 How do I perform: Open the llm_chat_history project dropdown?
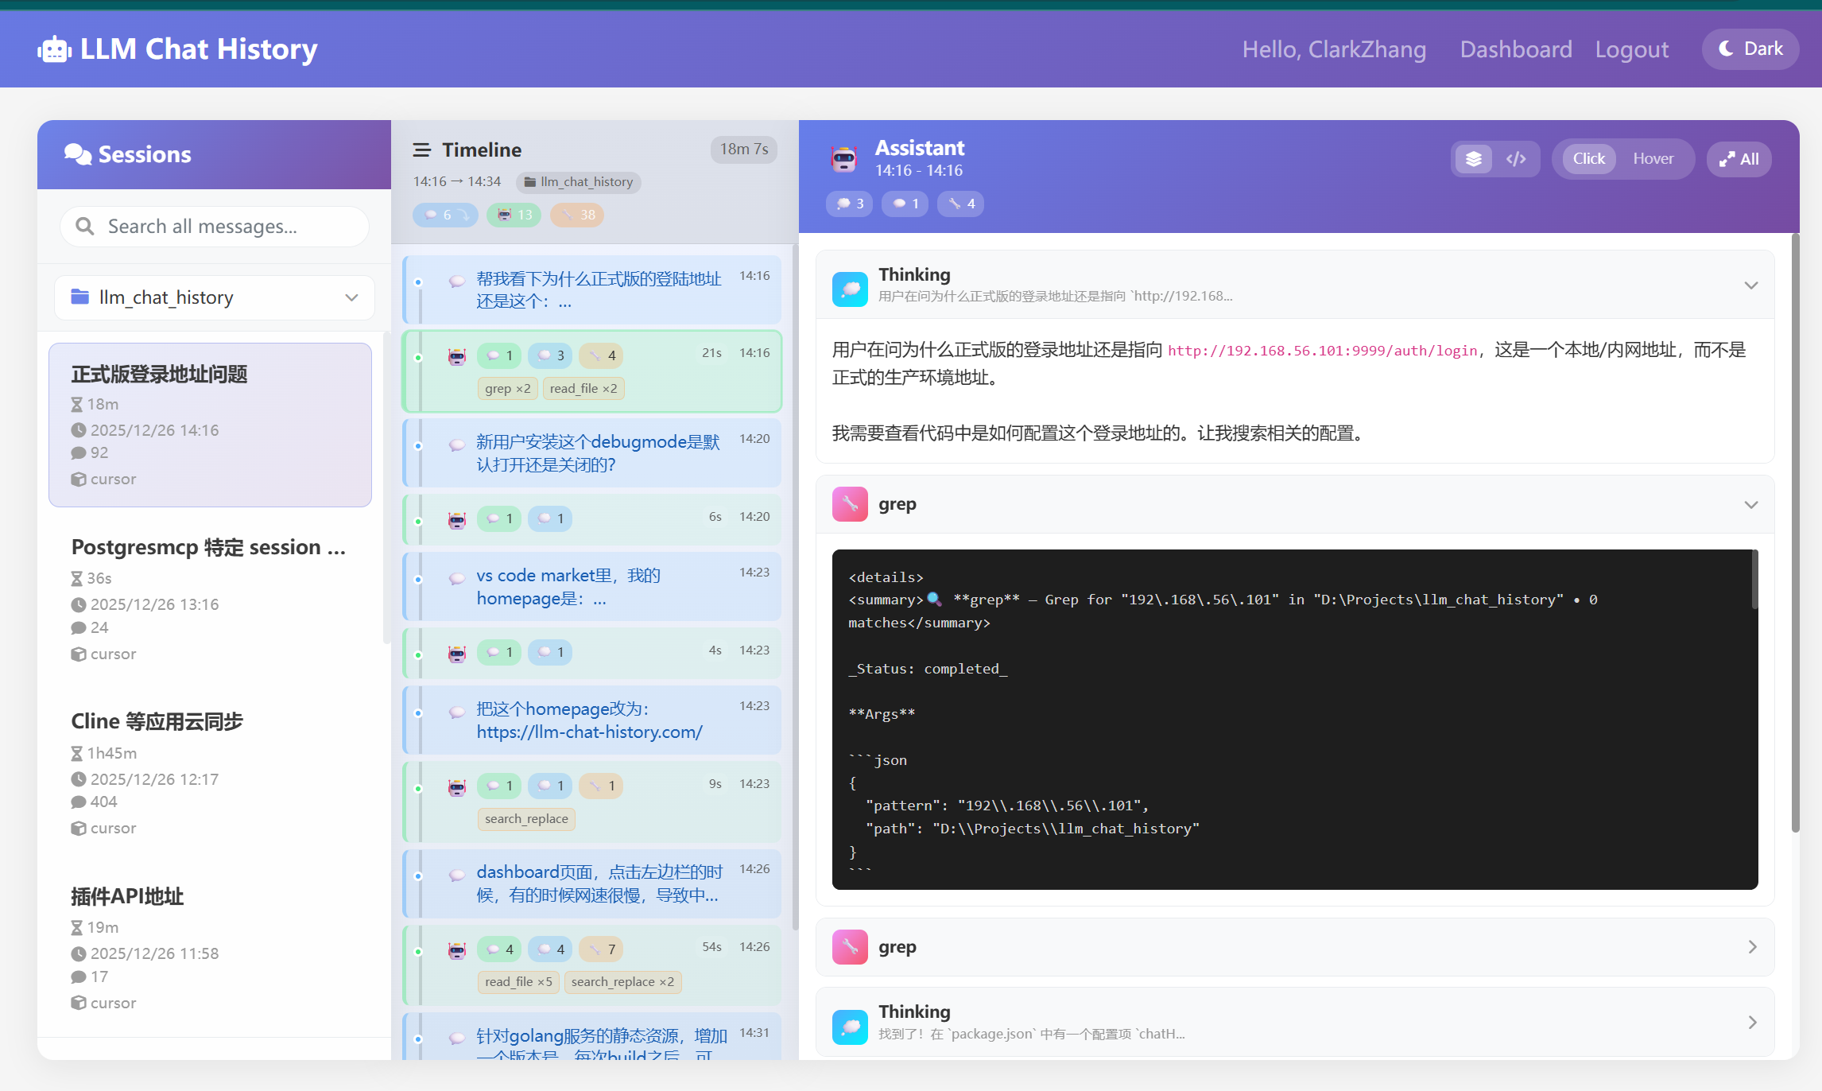[215, 297]
